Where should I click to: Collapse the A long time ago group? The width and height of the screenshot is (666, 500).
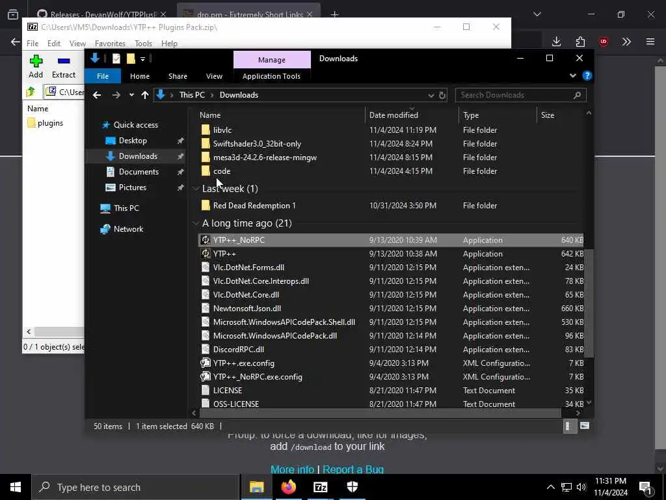point(195,223)
